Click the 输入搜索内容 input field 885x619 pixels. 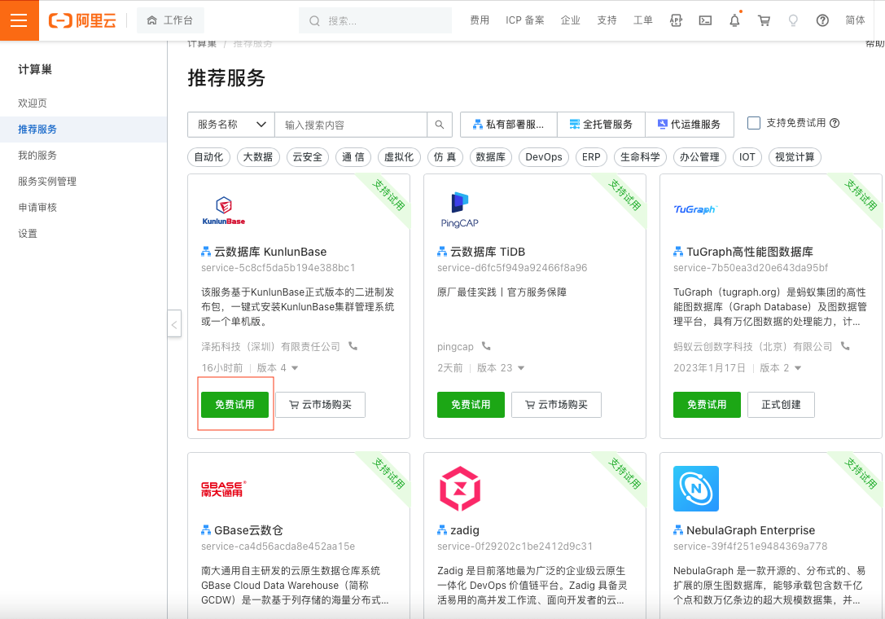click(351, 125)
